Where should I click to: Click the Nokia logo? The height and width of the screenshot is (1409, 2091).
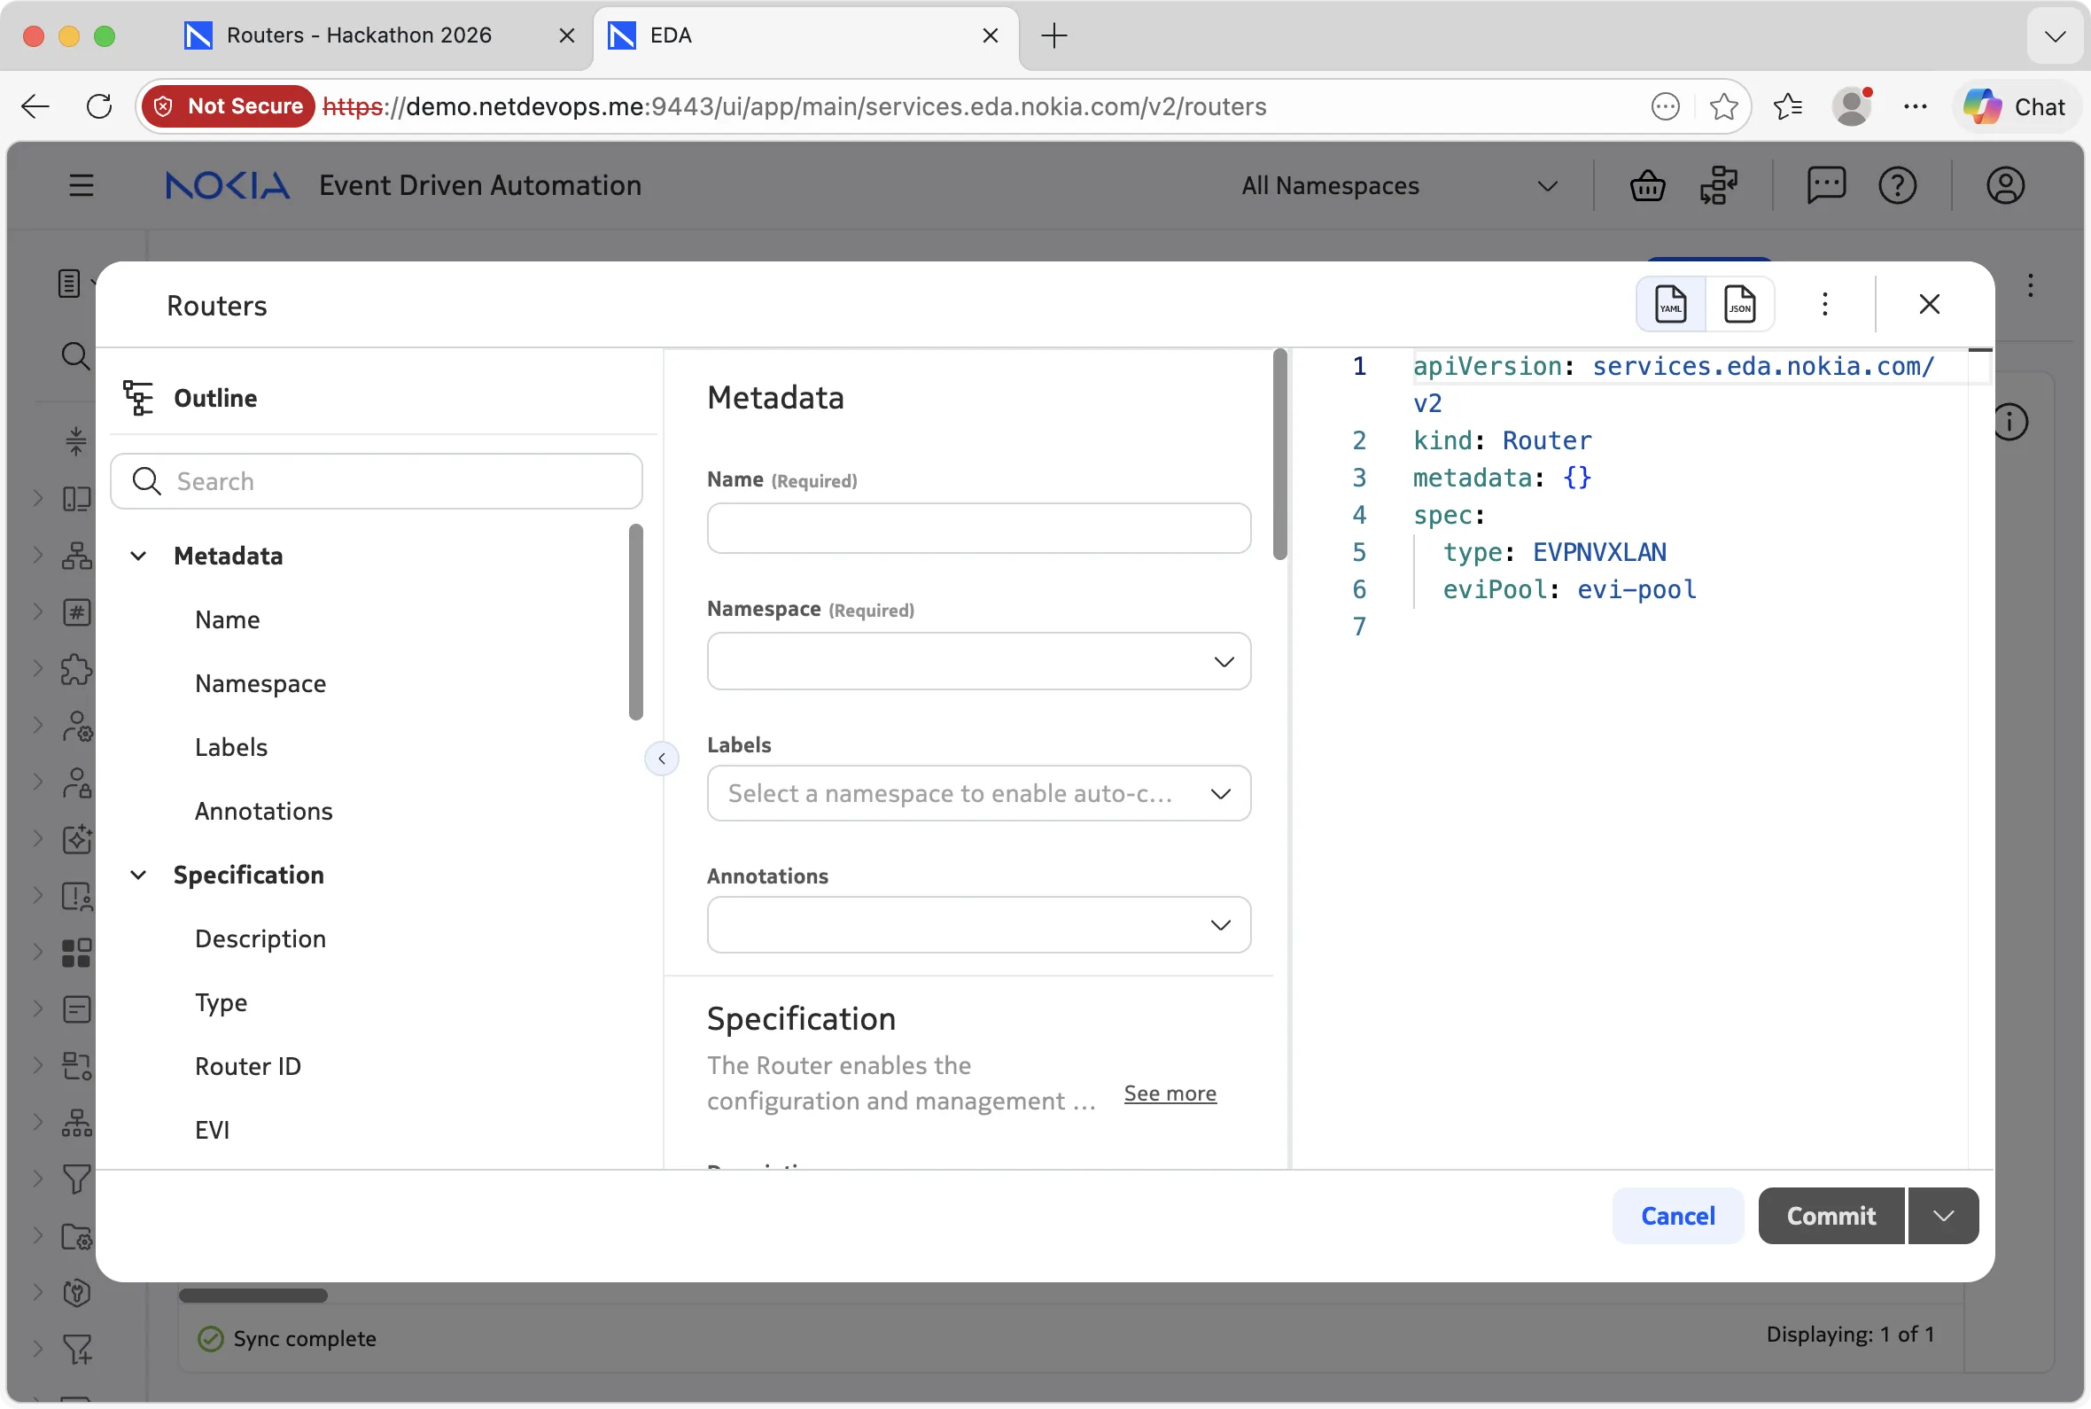pyautogui.click(x=227, y=186)
